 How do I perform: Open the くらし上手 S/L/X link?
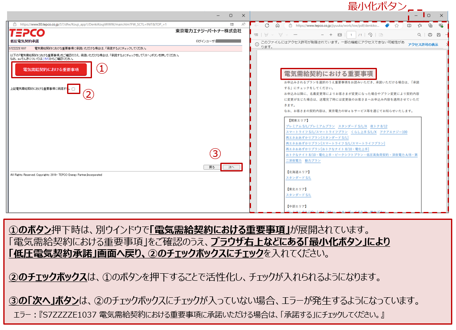click(x=364, y=132)
